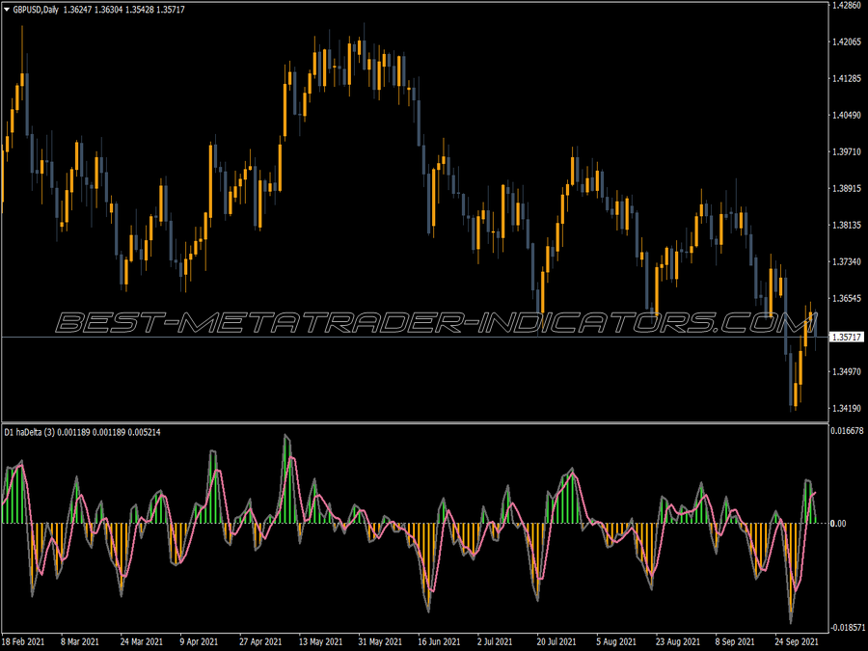This screenshot has height=651, width=868.
Task: Click the 8 Sep 2021 date label
Action: pyautogui.click(x=735, y=642)
